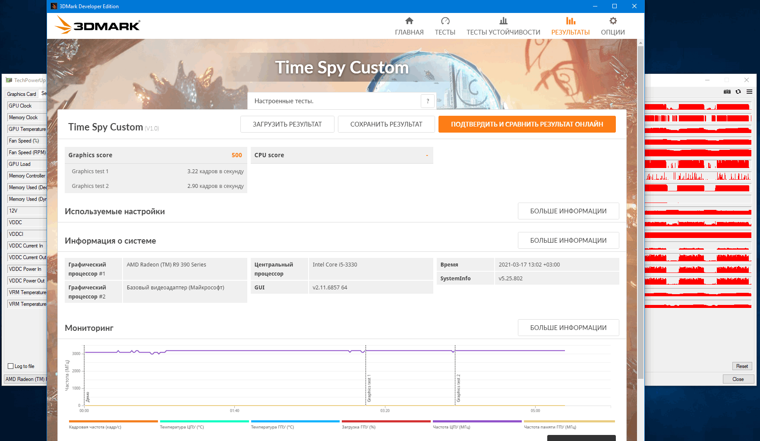Image resolution: width=760 pixels, height=441 pixels.
Task: Click the Базовый видеоадаптер (Майкрософт) cell
Action: point(185,292)
